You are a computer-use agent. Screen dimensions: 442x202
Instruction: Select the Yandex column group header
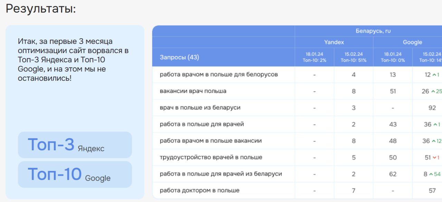[334, 42]
